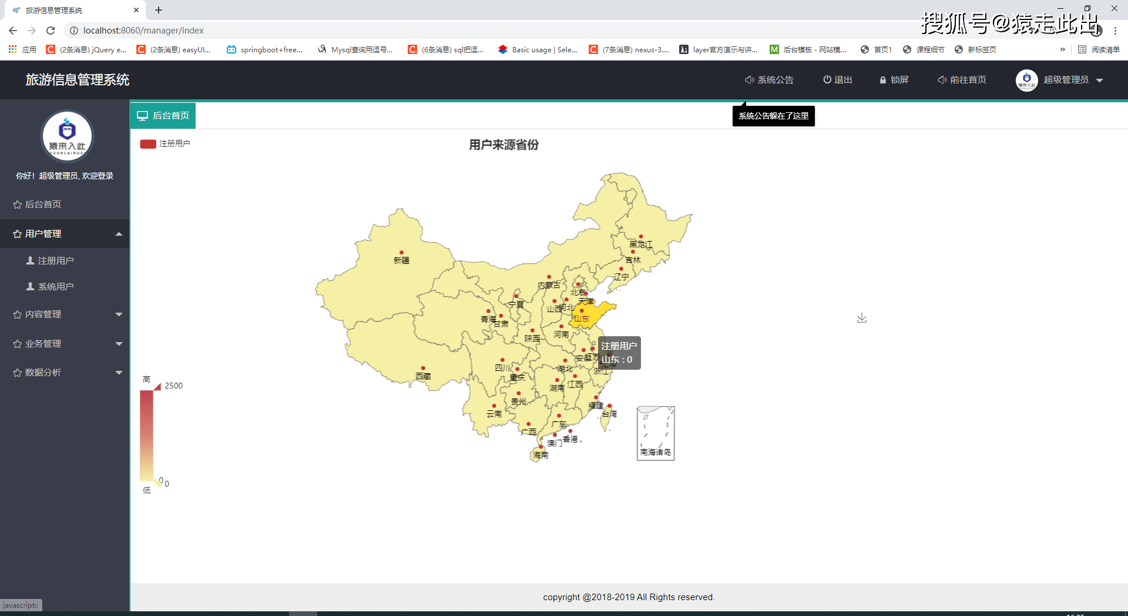Image resolution: width=1128 pixels, height=616 pixels.
Task: Open 系统用户 in the sidebar
Action: click(65, 287)
